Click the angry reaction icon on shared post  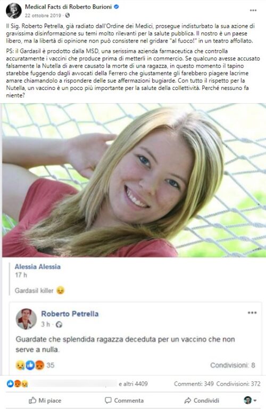point(39,365)
